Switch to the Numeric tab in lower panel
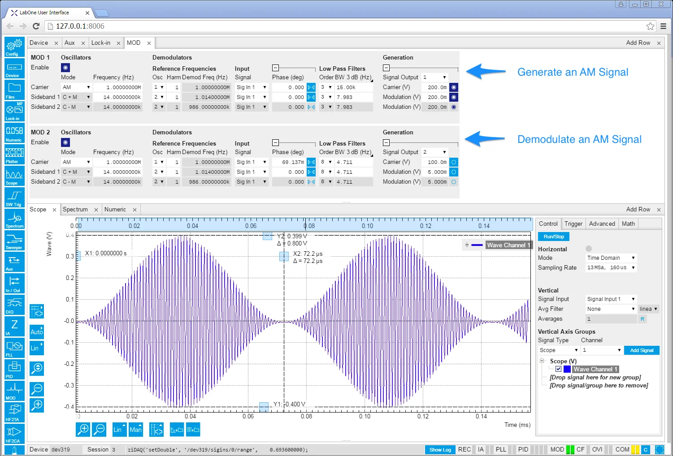Screen dimensions: 673x456 (x=115, y=209)
